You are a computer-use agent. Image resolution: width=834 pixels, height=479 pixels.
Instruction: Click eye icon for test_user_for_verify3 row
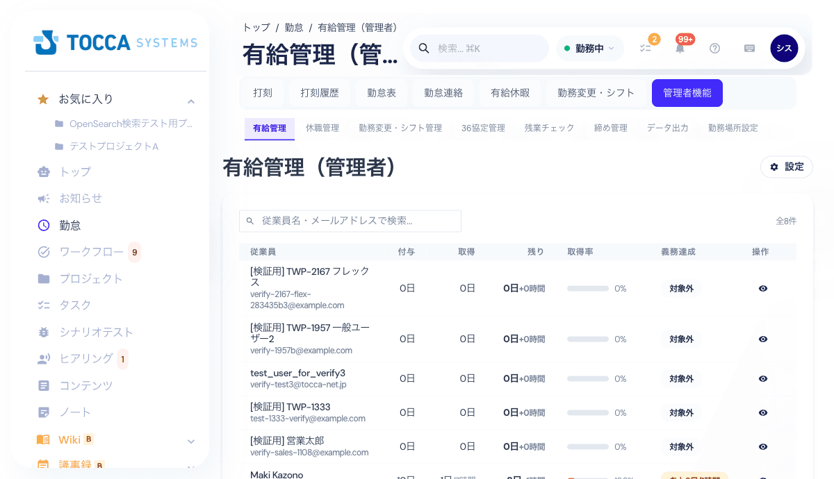pyautogui.click(x=763, y=379)
